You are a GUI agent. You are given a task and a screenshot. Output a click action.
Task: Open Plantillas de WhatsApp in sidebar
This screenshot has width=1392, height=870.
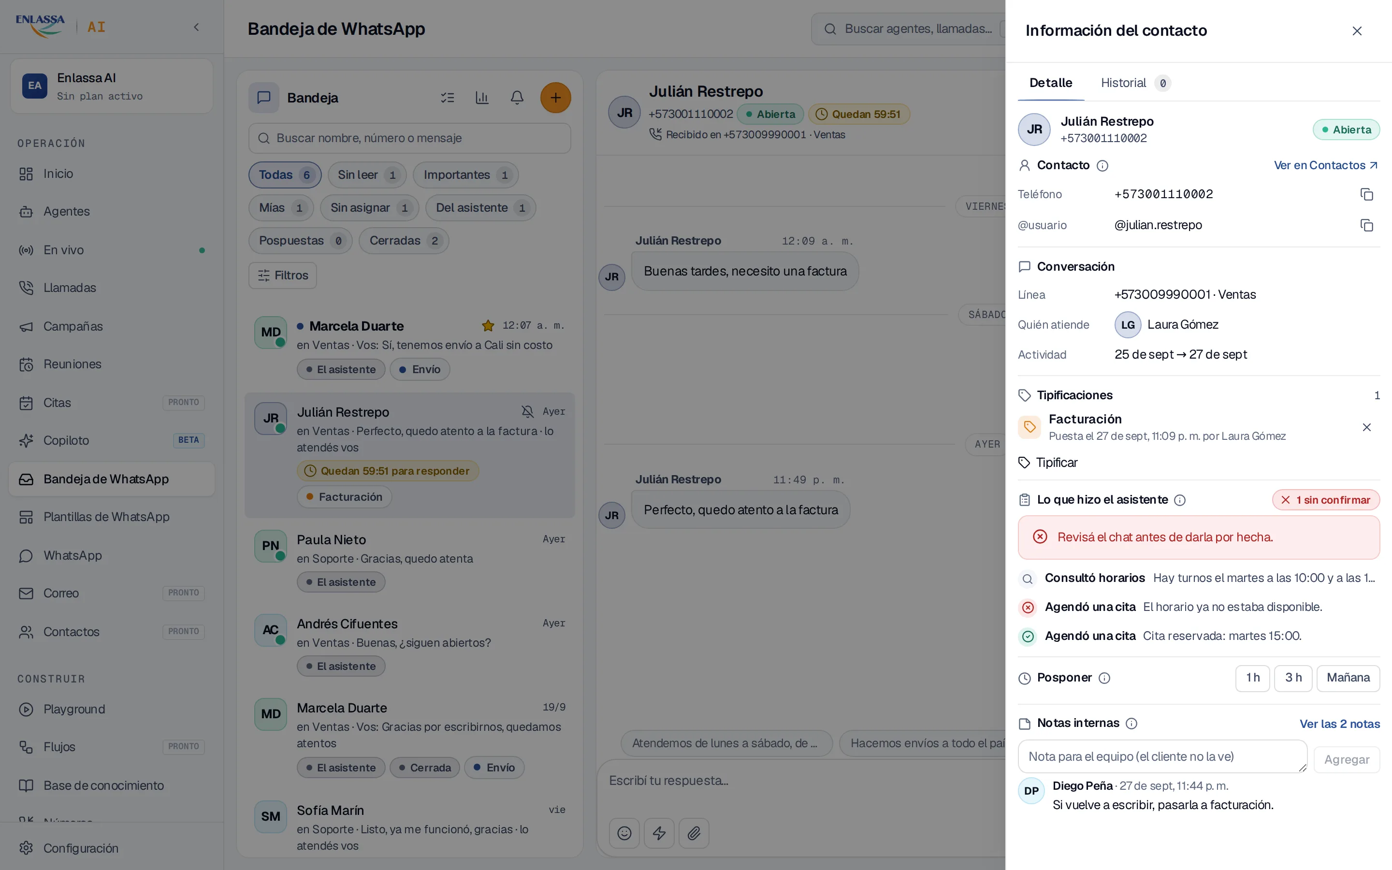[112, 517]
